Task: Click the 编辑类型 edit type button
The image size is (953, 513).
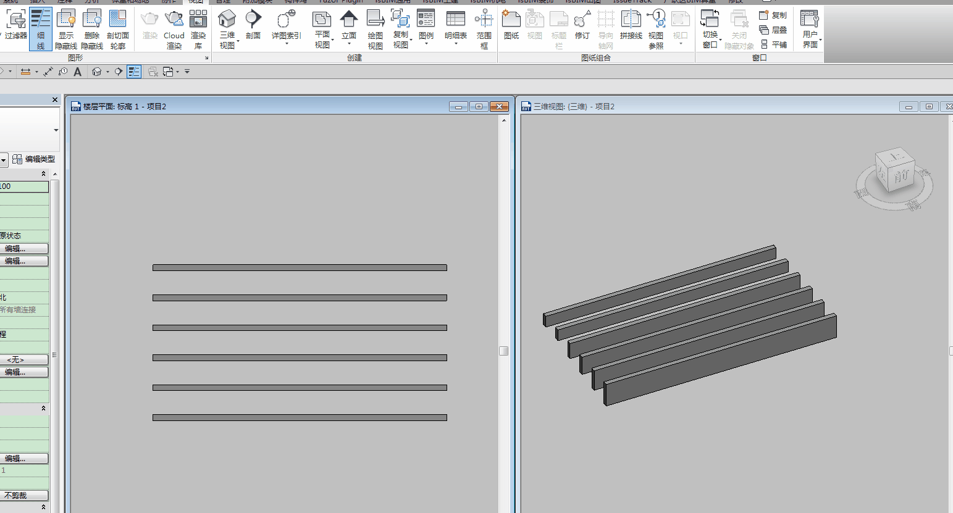Action: [34, 159]
